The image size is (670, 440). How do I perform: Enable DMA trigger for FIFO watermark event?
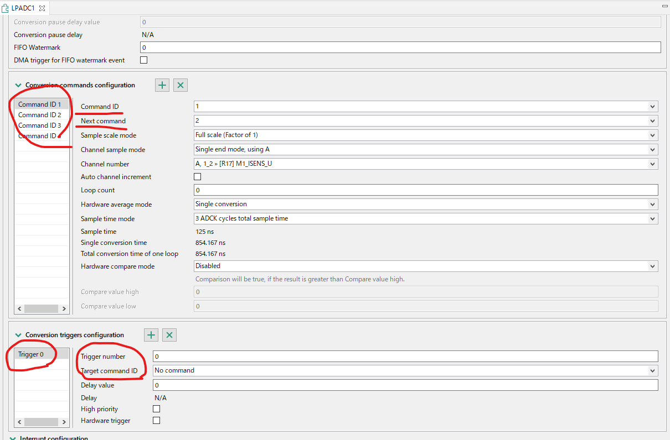[143, 60]
